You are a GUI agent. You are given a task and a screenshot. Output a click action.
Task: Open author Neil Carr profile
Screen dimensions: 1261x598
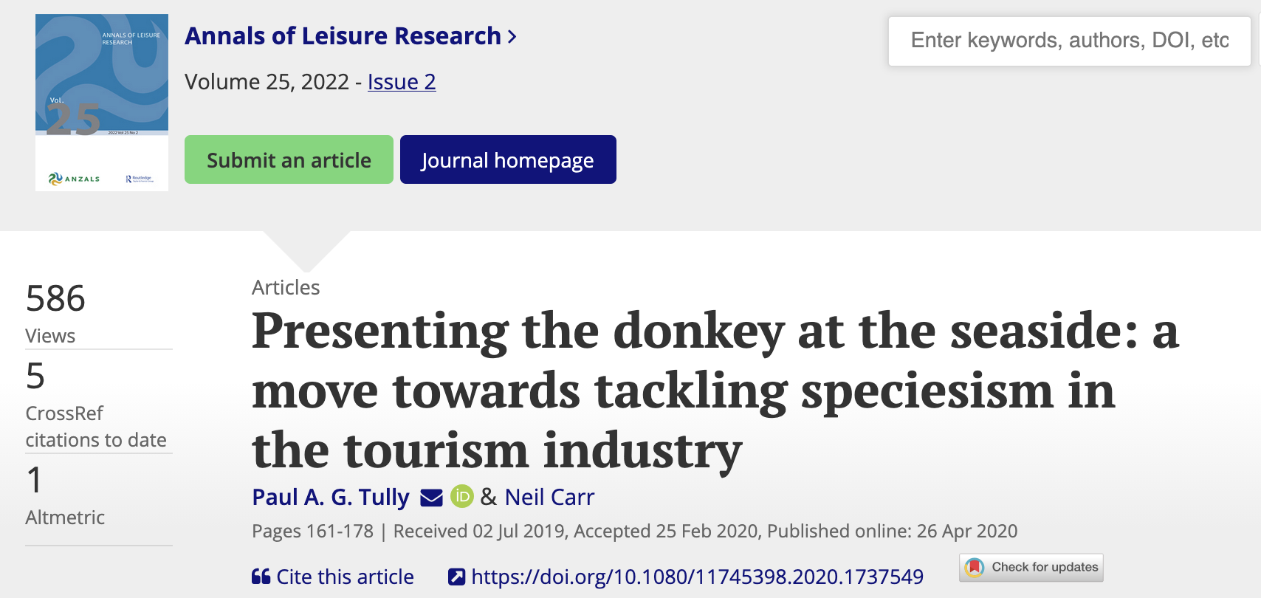(549, 497)
